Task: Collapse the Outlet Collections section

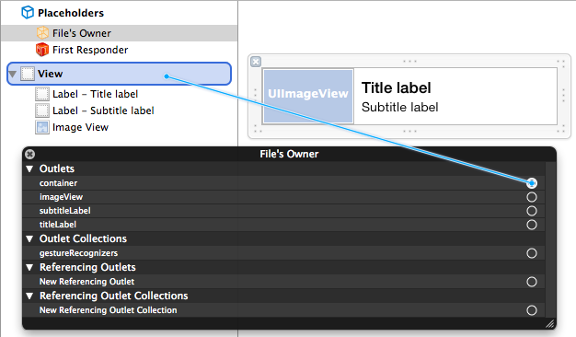Action: pyautogui.click(x=29, y=239)
